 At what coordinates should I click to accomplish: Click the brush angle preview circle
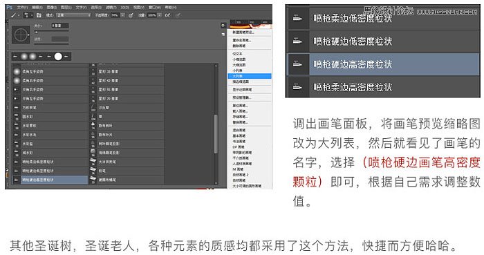(x=21, y=35)
